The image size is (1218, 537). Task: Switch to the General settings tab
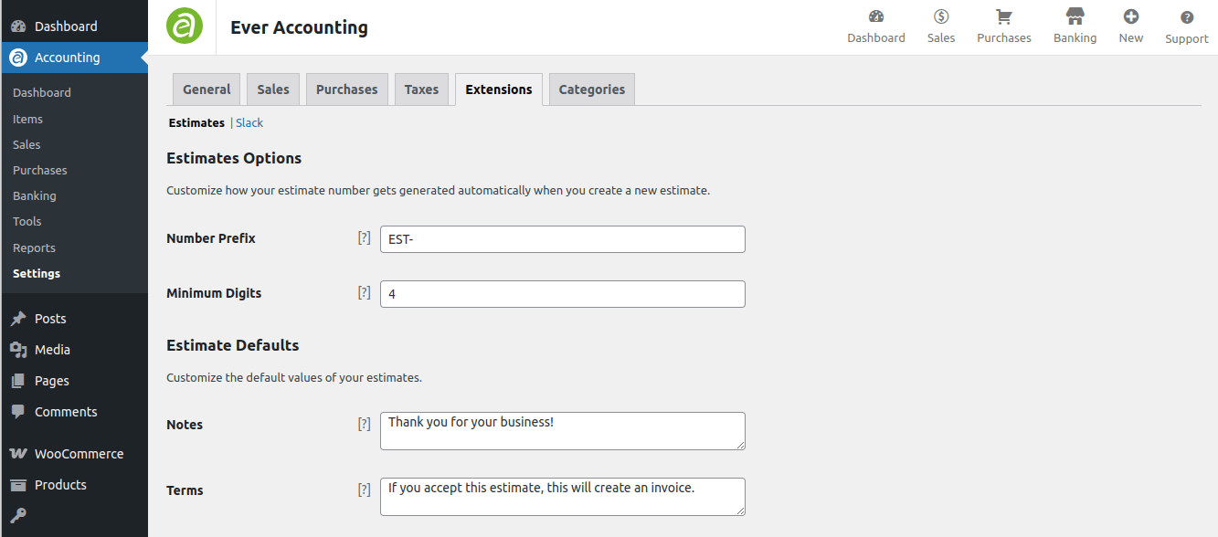click(x=207, y=89)
